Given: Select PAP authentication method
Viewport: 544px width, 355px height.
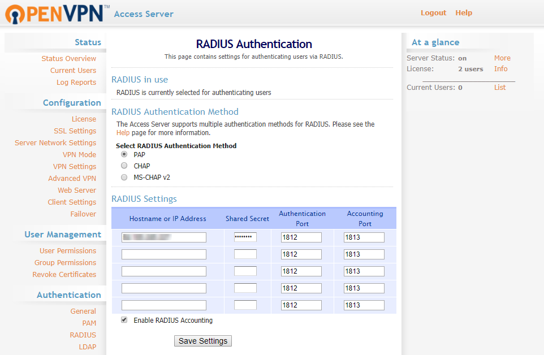Looking at the screenshot, I should (x=124, y=154).
